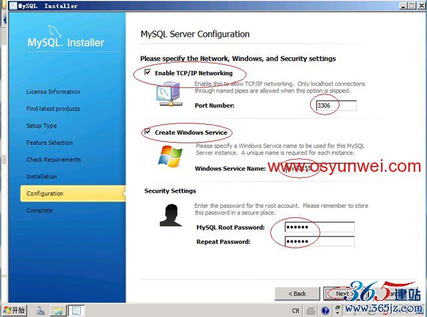Click the MySQL Root Password field
This screenshot has height=317, width=427.
(320, 227)
